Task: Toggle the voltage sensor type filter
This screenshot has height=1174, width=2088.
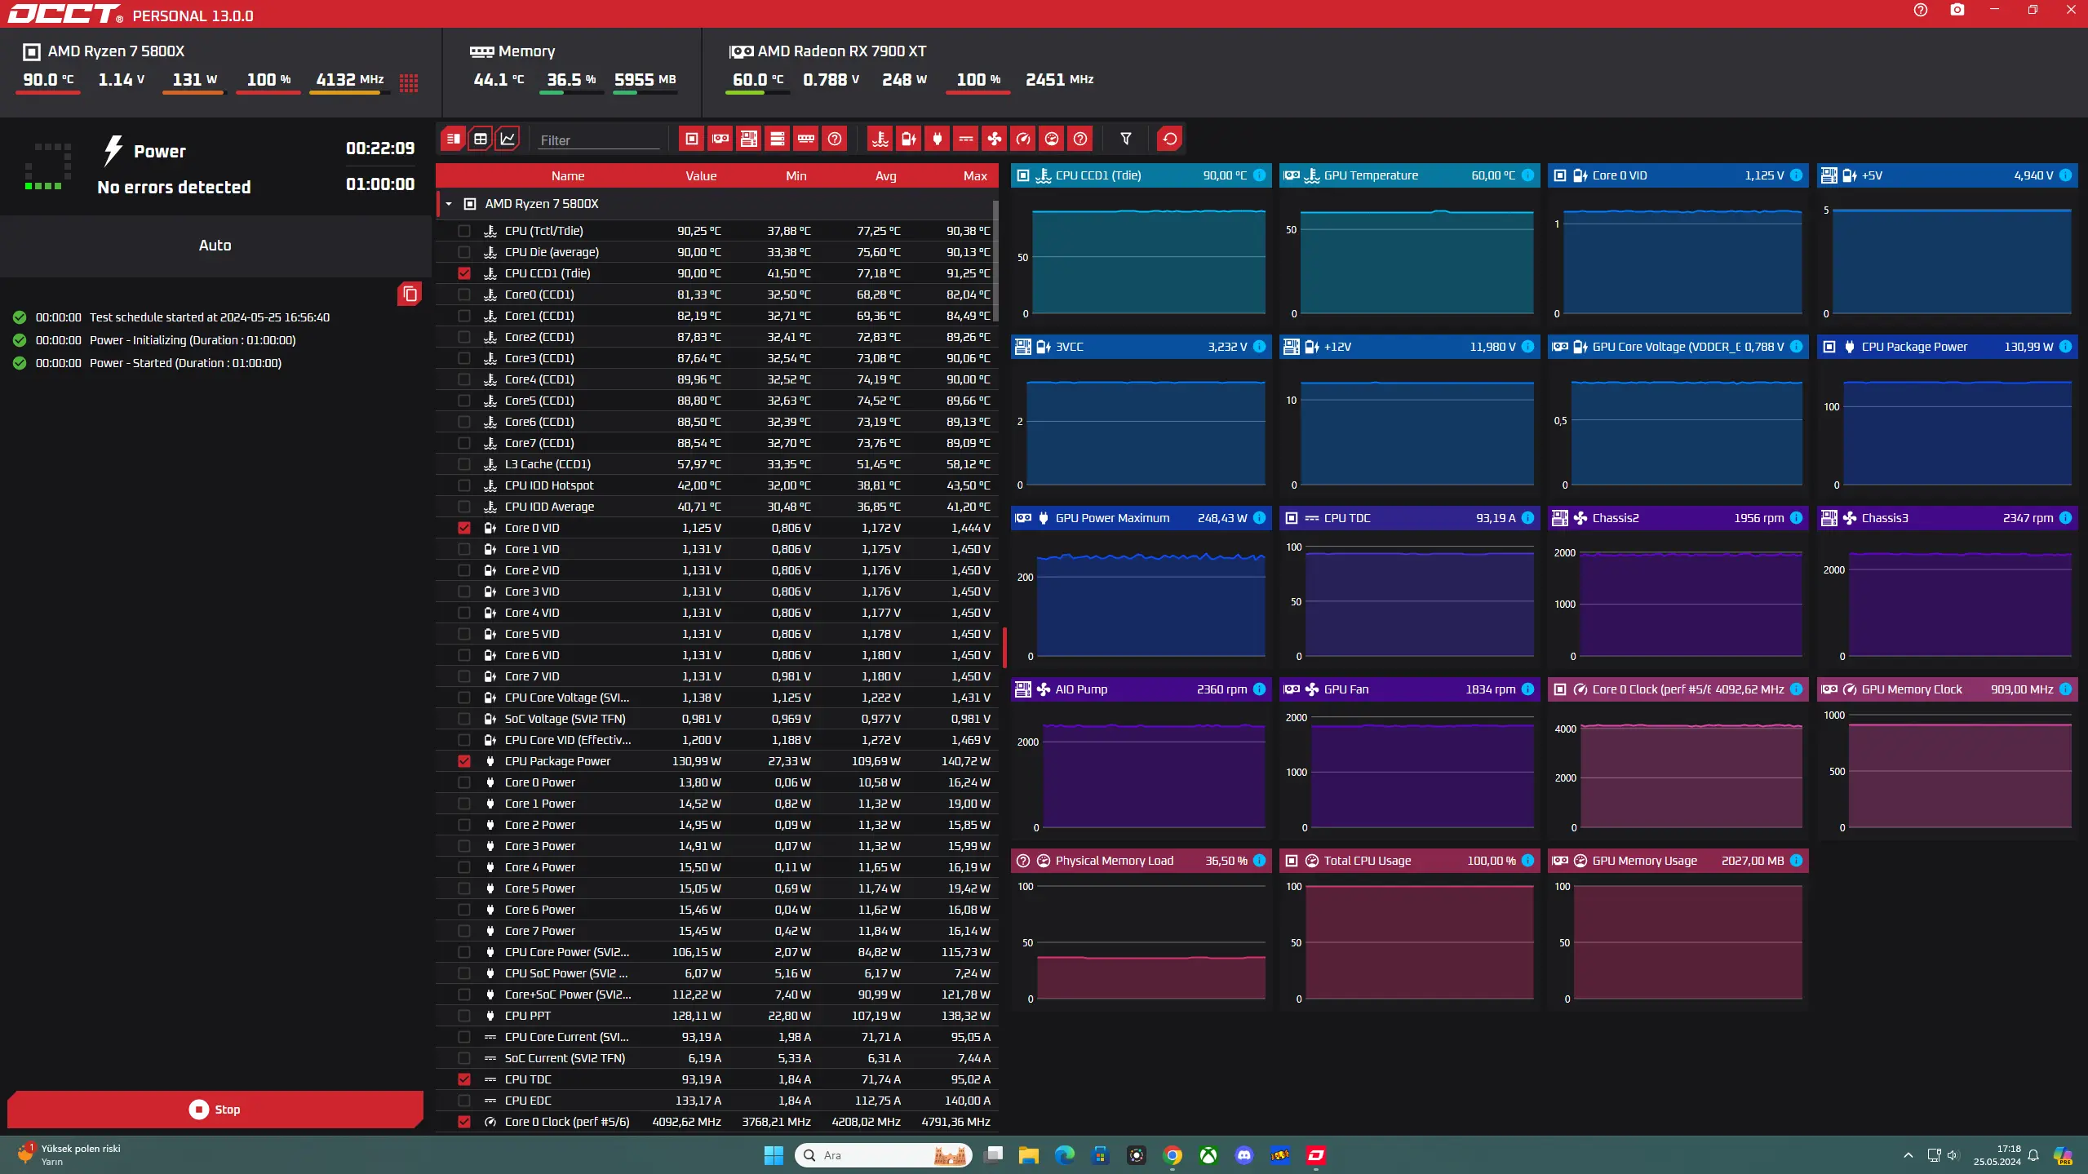Action: 909,139
